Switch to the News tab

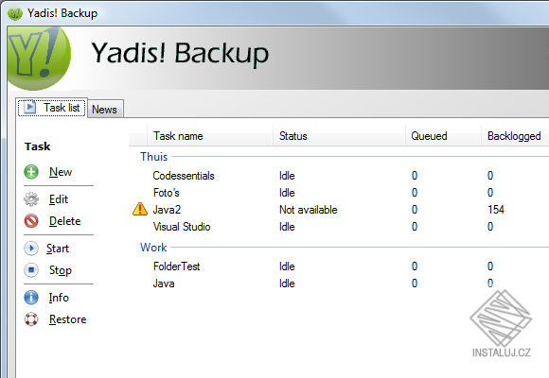[105, 109]
